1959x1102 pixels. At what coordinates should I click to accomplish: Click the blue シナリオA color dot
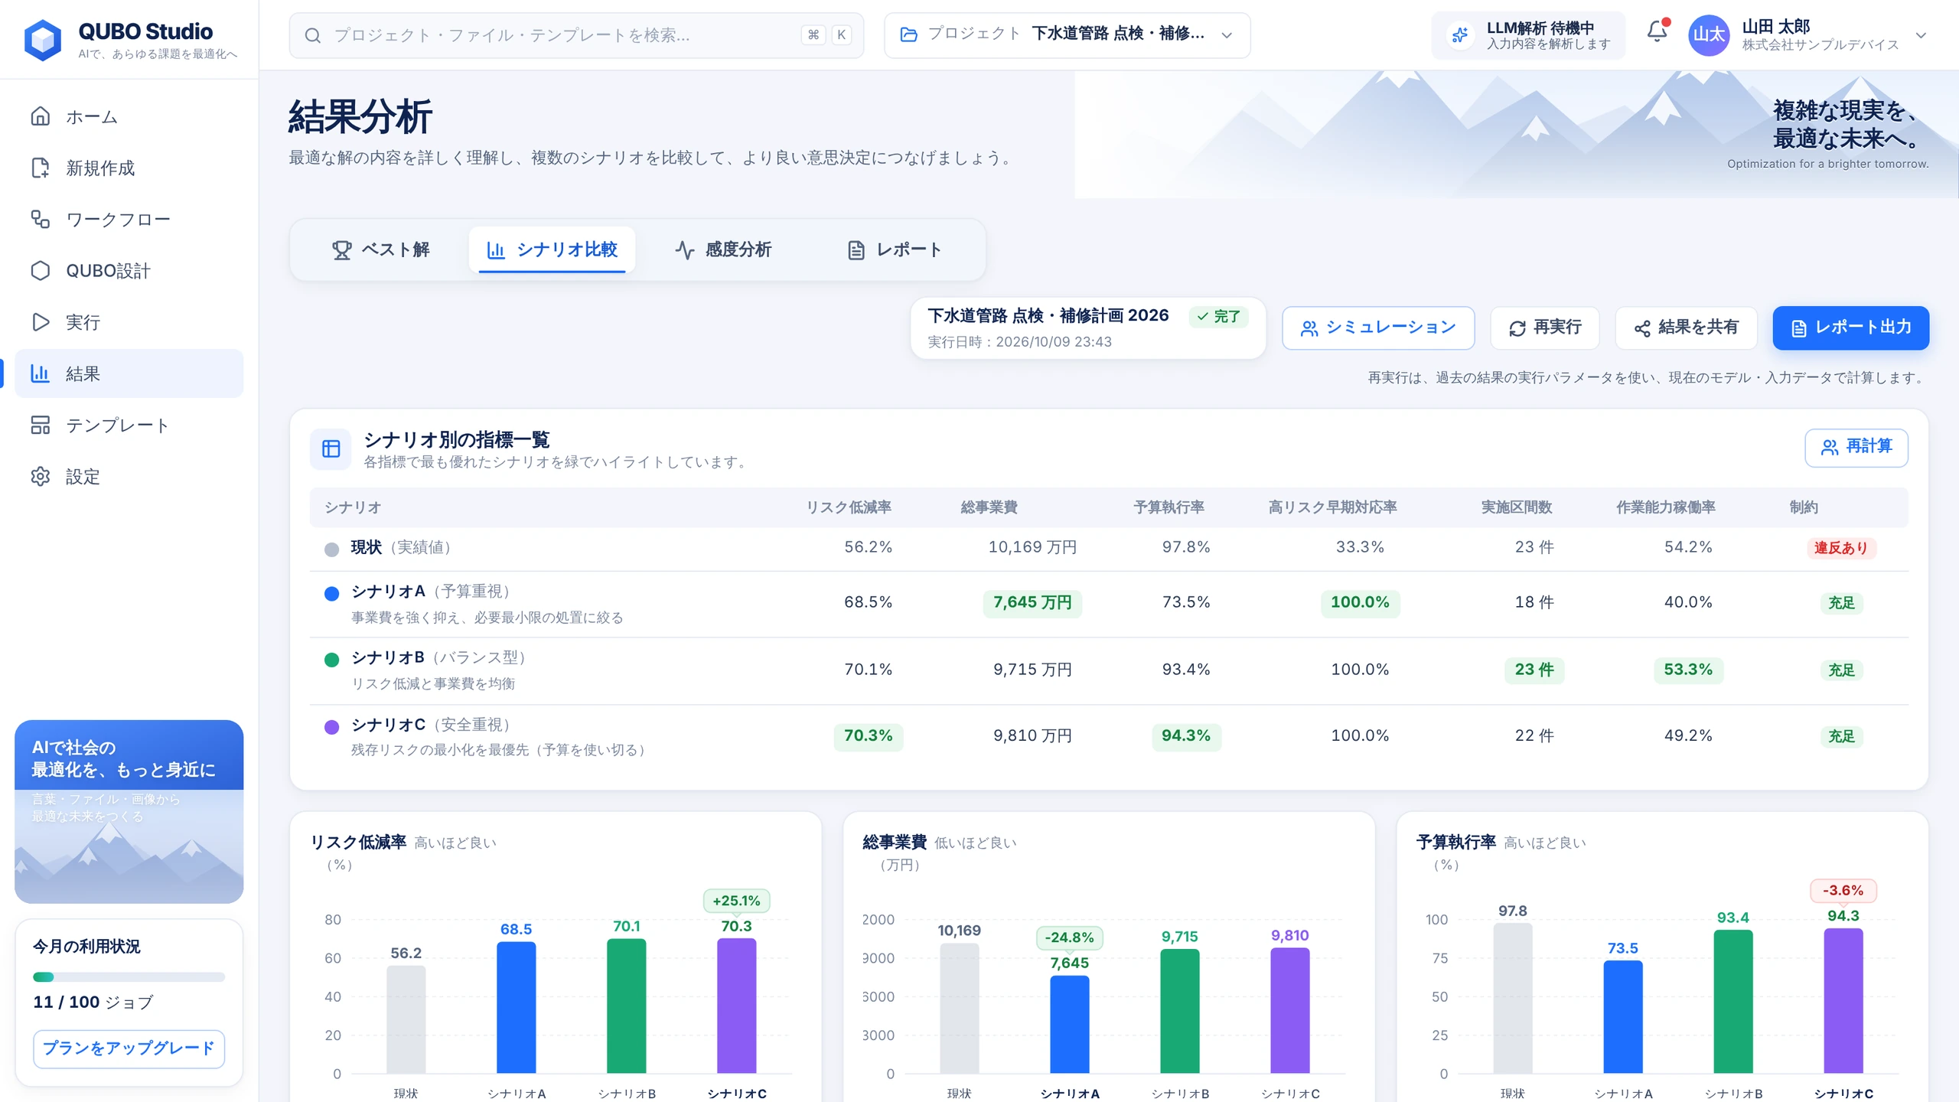coord(331,593)
